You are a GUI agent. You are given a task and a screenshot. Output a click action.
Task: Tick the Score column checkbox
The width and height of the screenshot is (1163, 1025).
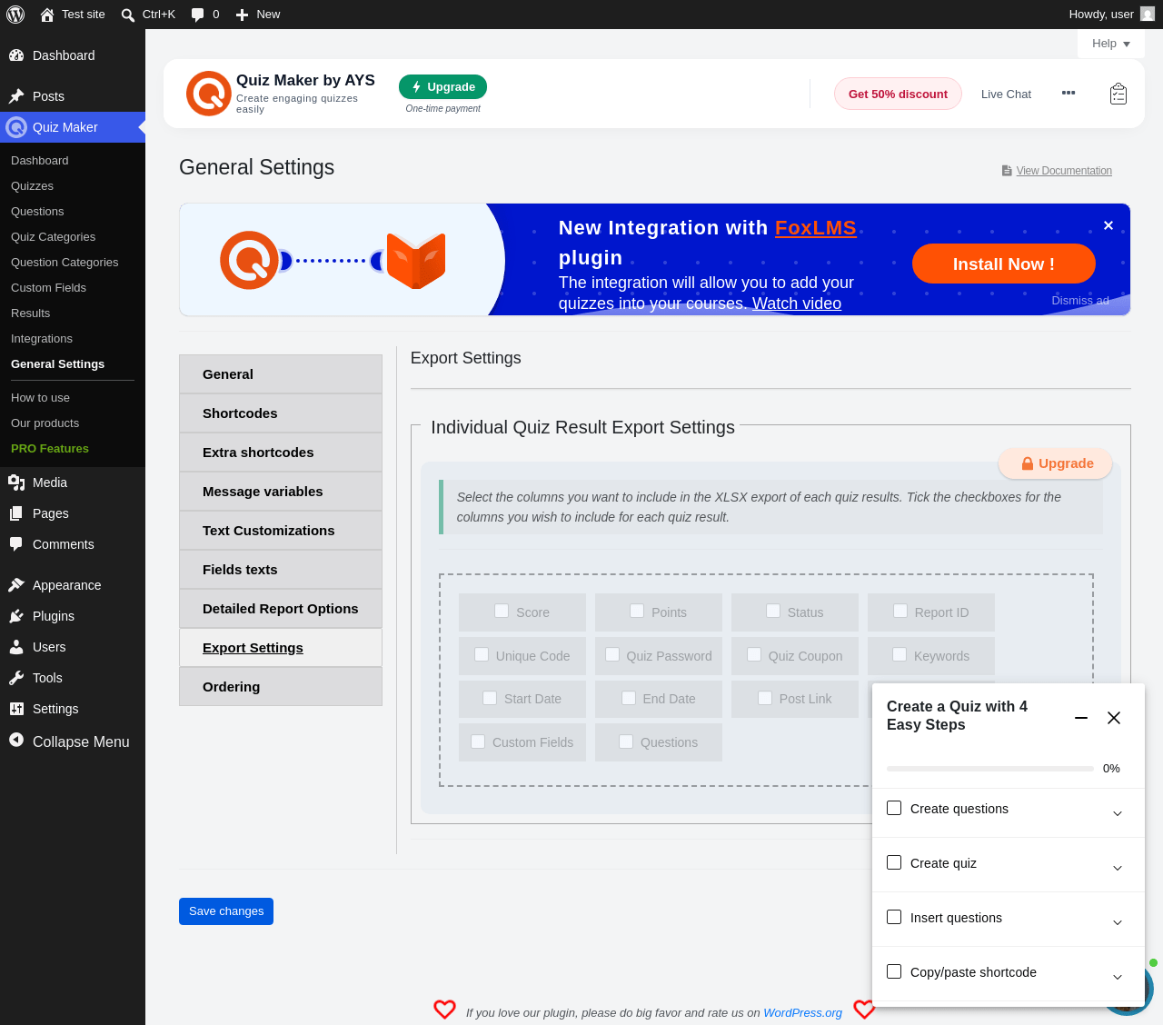(502, 611)
